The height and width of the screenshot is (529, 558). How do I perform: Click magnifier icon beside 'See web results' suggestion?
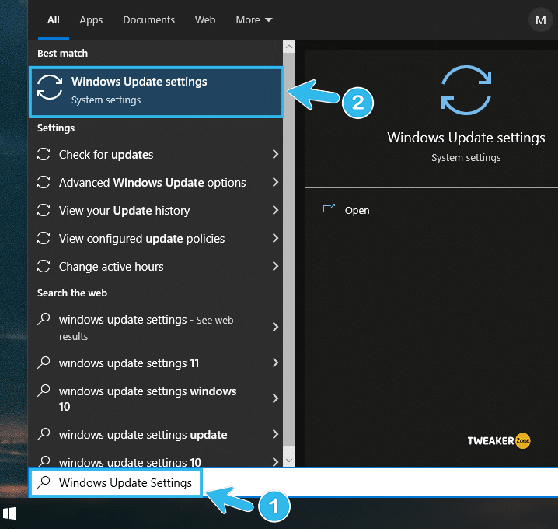tap(44, 319)
